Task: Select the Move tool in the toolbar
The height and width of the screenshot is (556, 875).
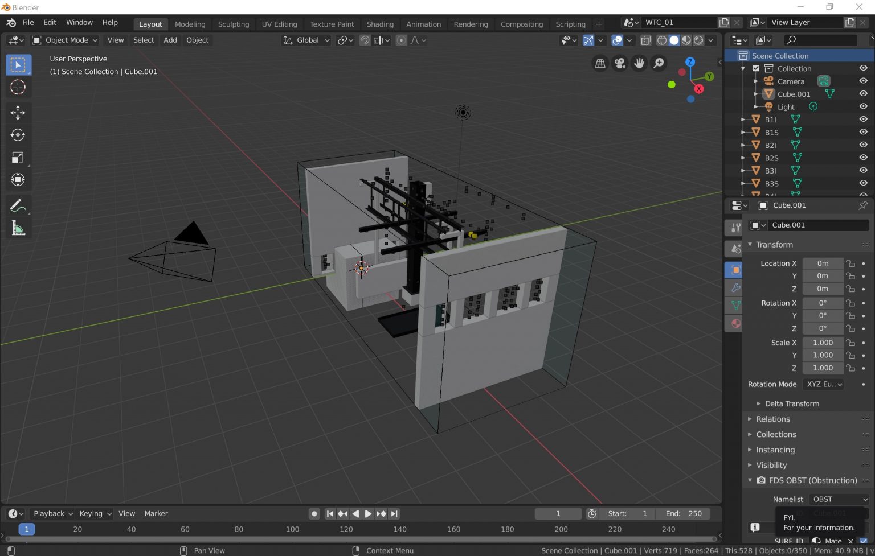Action: tap(18, 113)
